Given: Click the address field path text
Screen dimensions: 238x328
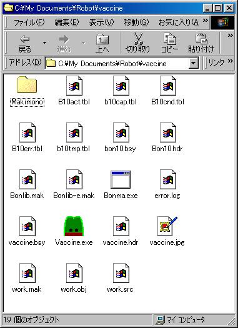Looking at the screenshot, I should (112, 63).
